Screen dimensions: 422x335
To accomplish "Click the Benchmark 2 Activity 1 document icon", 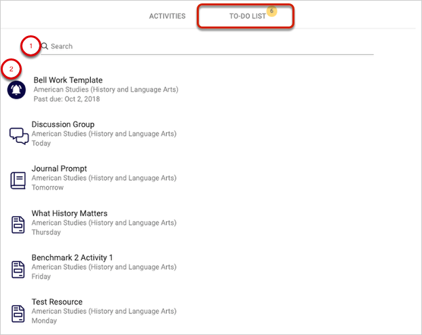I will coord(18,268).
